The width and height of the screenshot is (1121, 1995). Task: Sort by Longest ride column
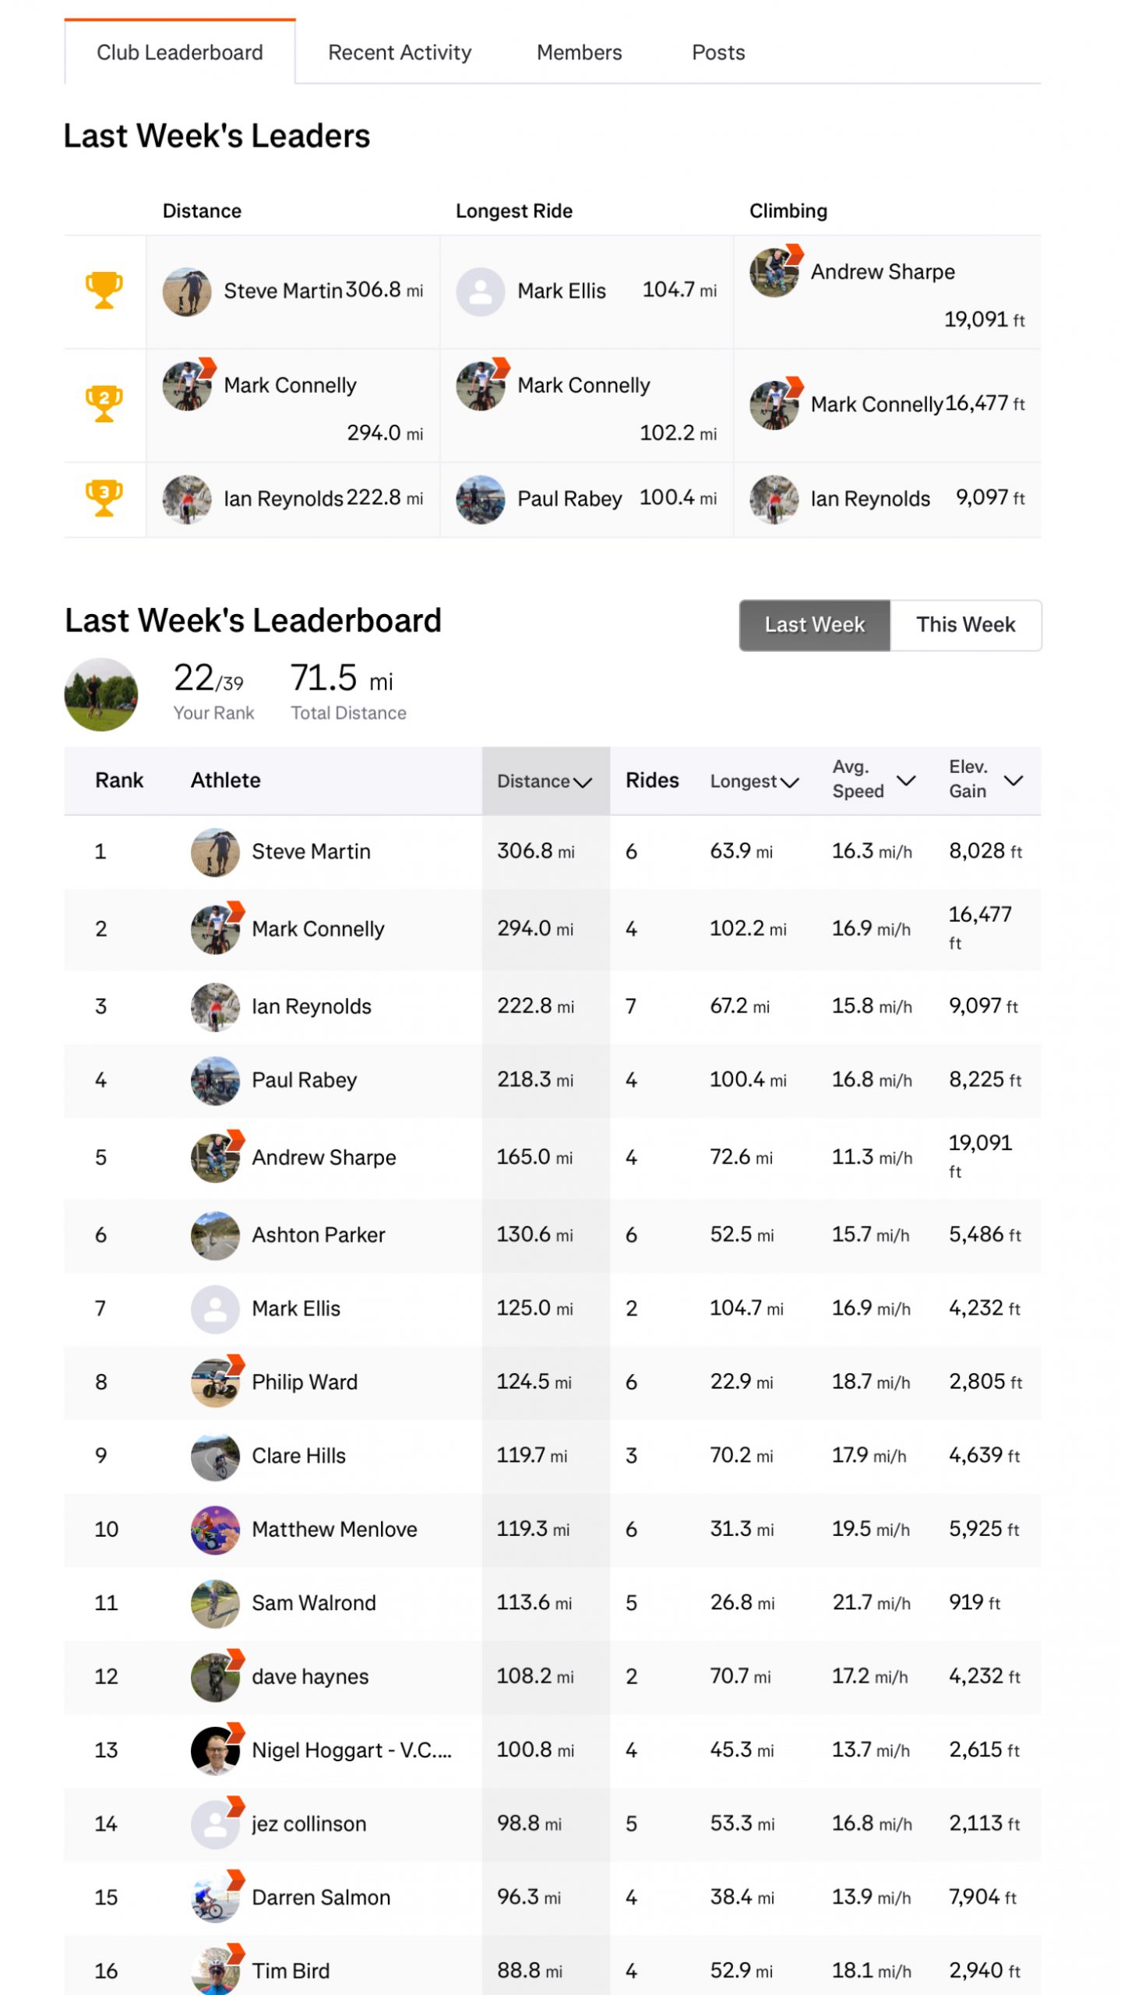(753, 781)
